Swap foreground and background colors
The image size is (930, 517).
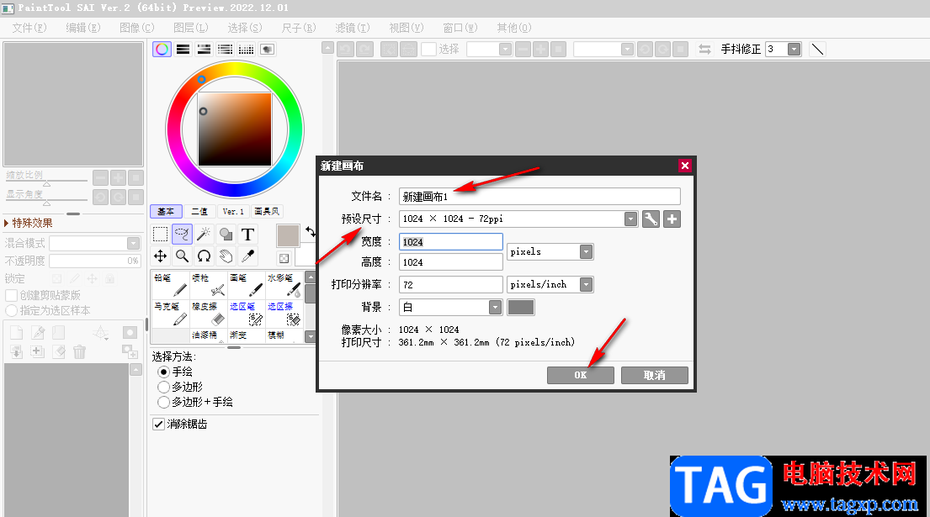pos(311,232)
